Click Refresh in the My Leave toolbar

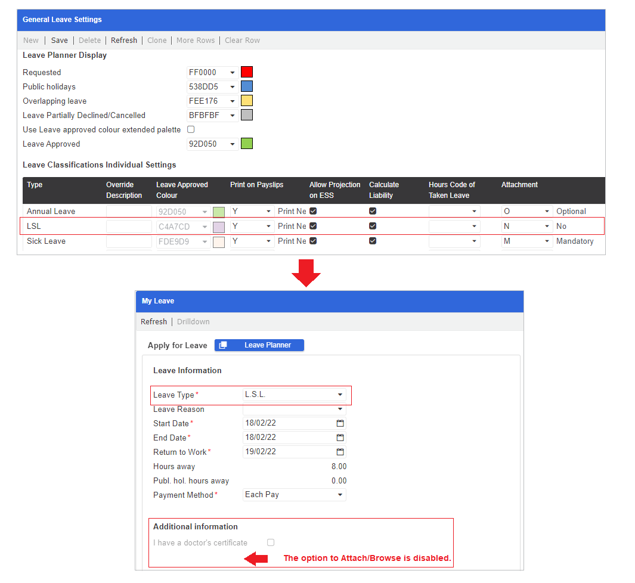click(x=154, y=322)
